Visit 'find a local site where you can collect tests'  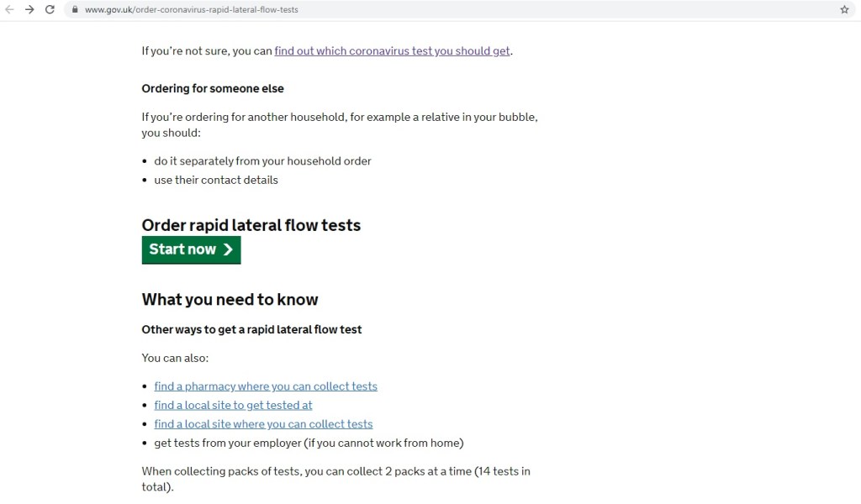263,424
